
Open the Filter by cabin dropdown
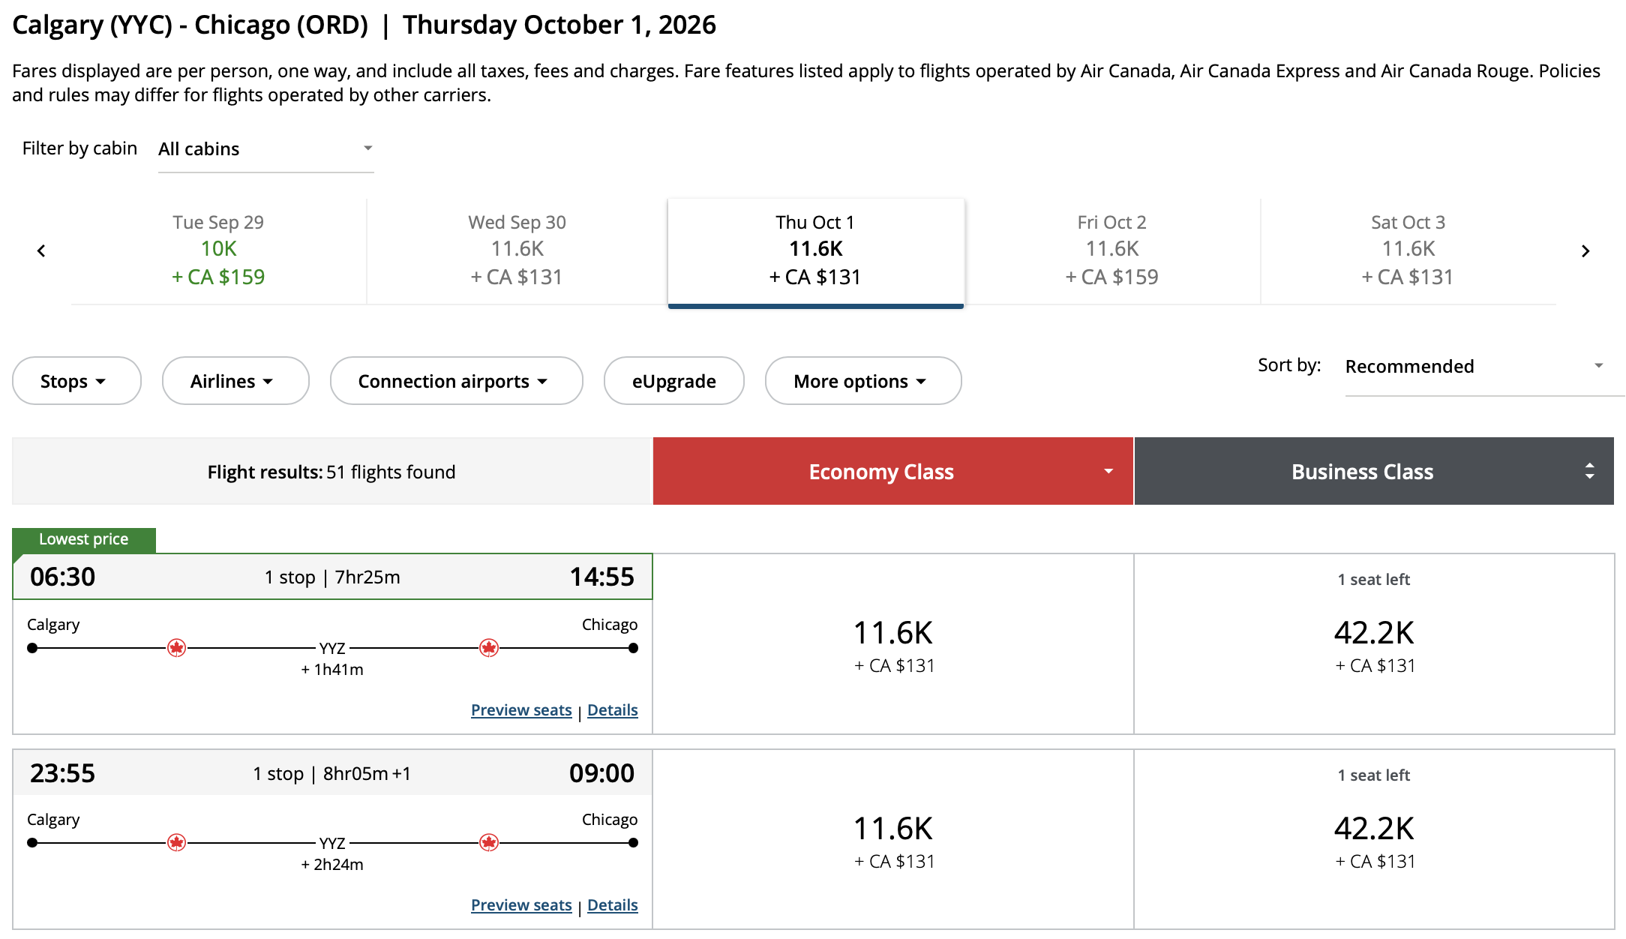[x=265, y=149]
